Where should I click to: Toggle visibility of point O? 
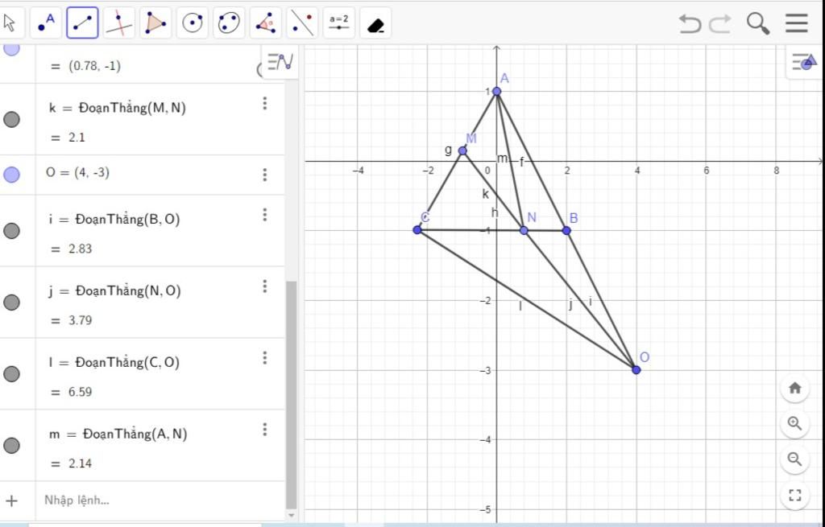[11, 175]
